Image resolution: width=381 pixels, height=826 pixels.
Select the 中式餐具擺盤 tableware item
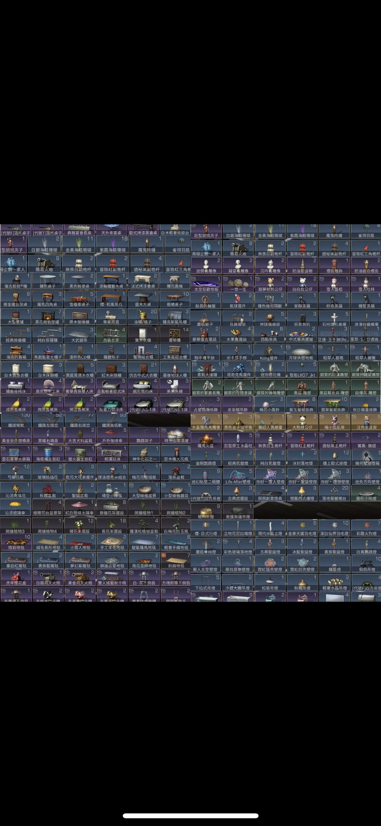[x=302, y=335]
